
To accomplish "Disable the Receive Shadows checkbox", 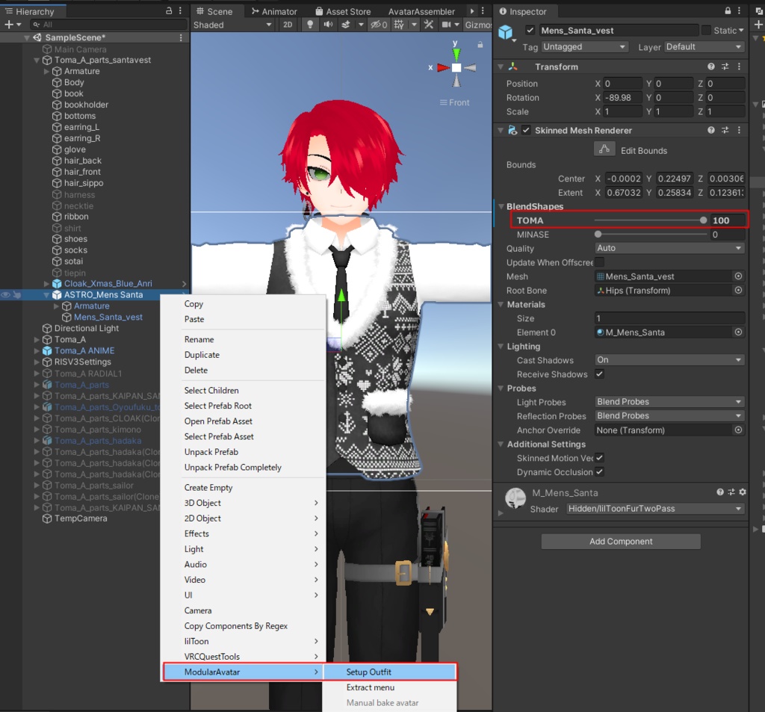I will (599, 374).
